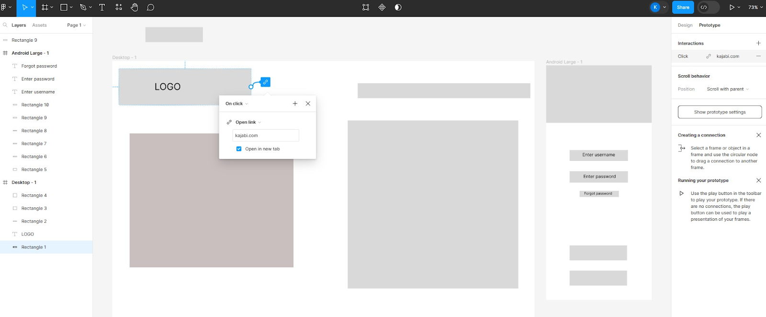Select the LOGO text layer
The width and height of the screenshot is (766, 317).
46,234
